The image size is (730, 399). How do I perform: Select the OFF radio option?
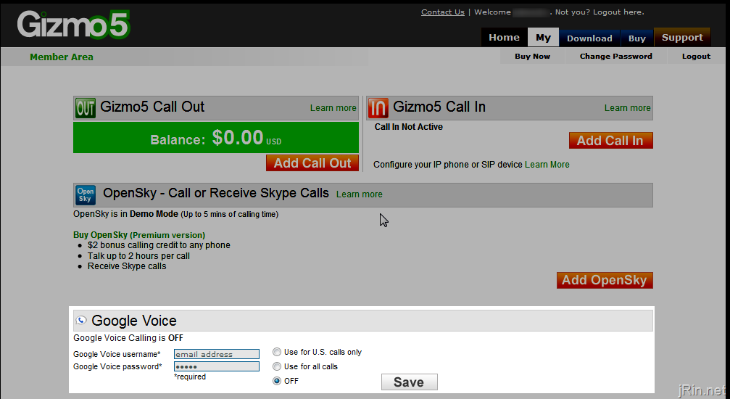[x=277, y=381]
